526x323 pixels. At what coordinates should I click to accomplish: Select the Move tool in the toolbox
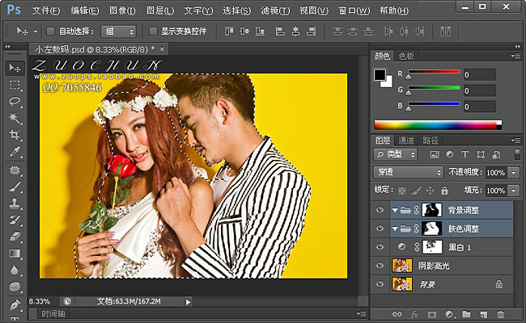15,68
